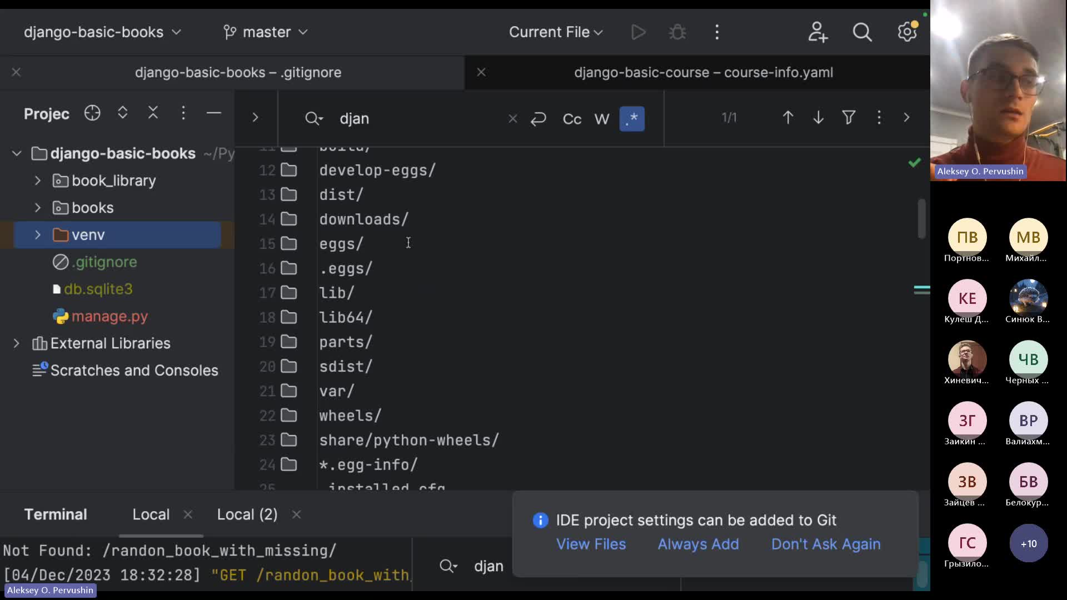The width and height of the screenshot is (1067, 600).
Task: Select db.sqlite3 in project tree
Action: [x=98, y=289]
